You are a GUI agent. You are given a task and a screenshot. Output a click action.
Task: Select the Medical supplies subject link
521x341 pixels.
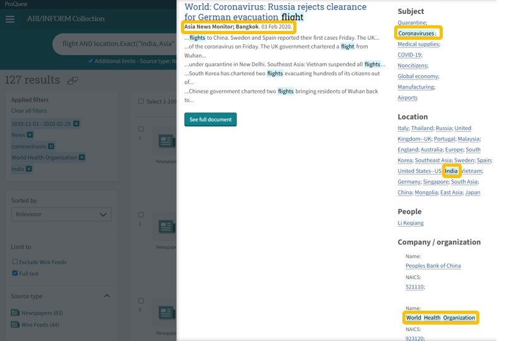tap(418, 44)
